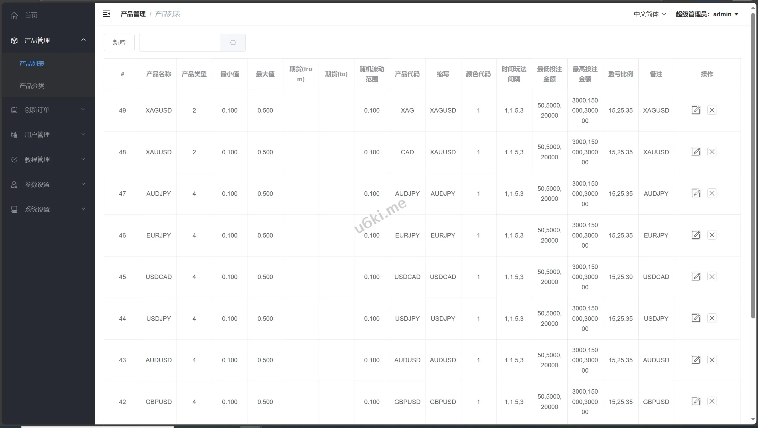Click delete icon for EURJPY row
Image resolution: width=758 pixels, height=428 pixels.
(x=712, y=235)
